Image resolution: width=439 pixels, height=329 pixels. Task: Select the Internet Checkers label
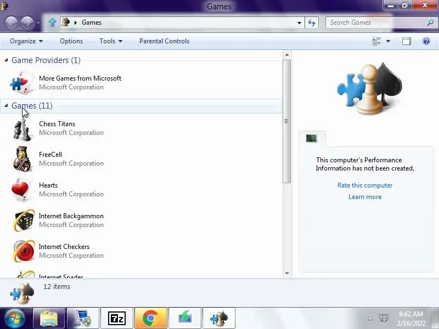coord(64,247)
